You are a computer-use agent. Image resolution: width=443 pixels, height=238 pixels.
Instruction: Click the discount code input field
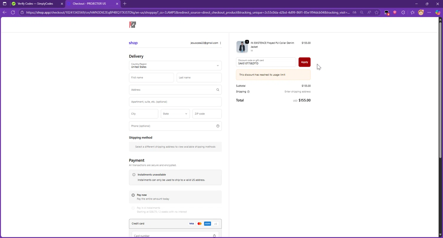[266, 62]
